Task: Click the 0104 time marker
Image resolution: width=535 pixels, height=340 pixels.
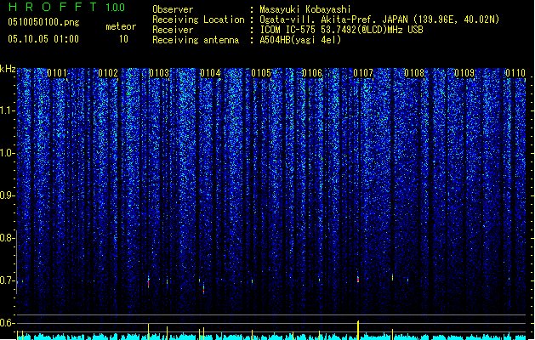Action: 210,73
